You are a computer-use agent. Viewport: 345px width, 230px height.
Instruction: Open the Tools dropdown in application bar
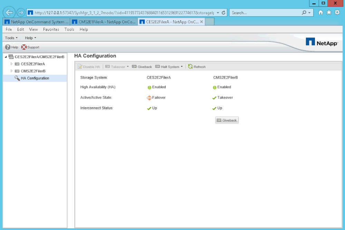click(x=11, y=38)
